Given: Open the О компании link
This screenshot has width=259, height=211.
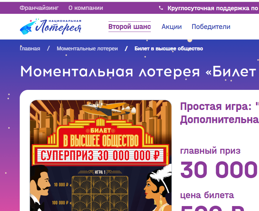Looking at the screenshot, I should coord(86,8).
